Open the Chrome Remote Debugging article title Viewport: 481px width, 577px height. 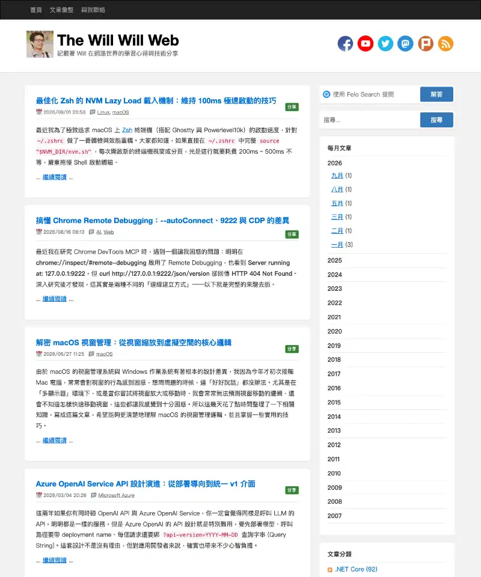pos(162,221)
